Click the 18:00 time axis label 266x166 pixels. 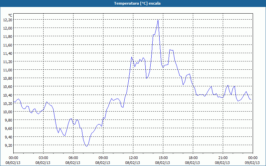[x=193, y=158]
